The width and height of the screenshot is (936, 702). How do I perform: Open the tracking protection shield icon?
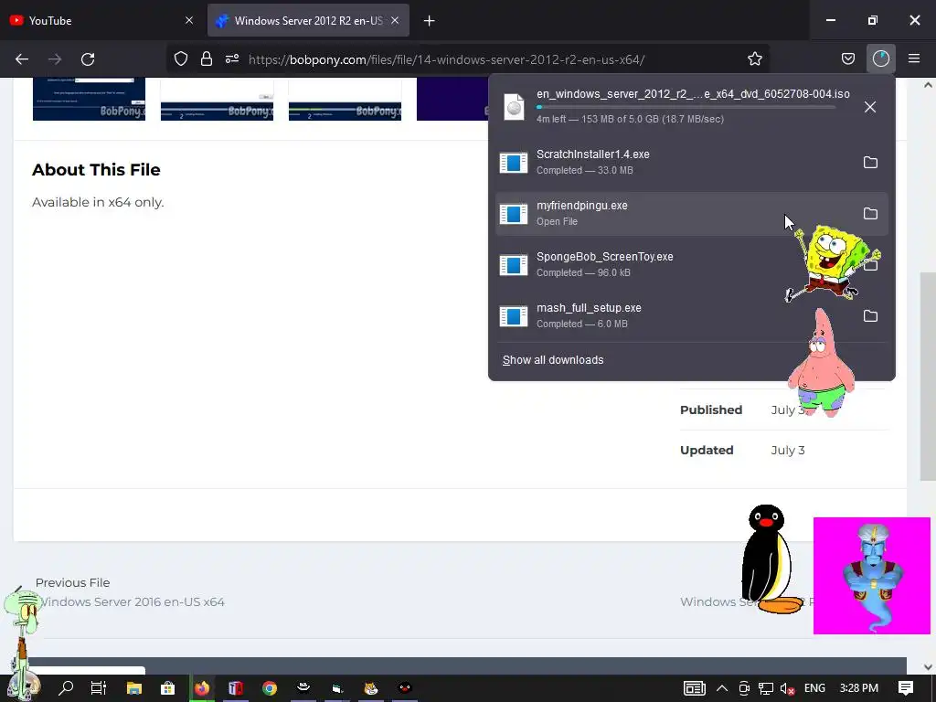[181, 59]
